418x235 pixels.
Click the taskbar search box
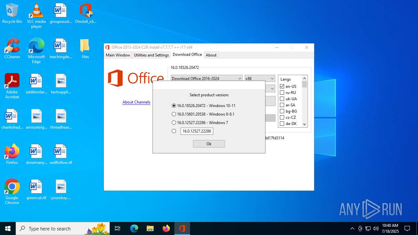63,228
